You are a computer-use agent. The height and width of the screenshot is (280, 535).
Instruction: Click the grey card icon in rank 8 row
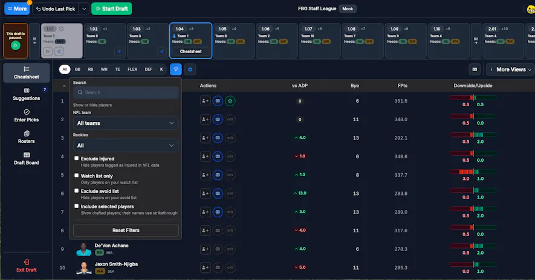218,231
